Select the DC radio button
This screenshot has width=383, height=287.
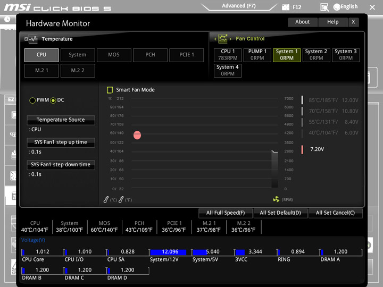click(x=53, y=100)
